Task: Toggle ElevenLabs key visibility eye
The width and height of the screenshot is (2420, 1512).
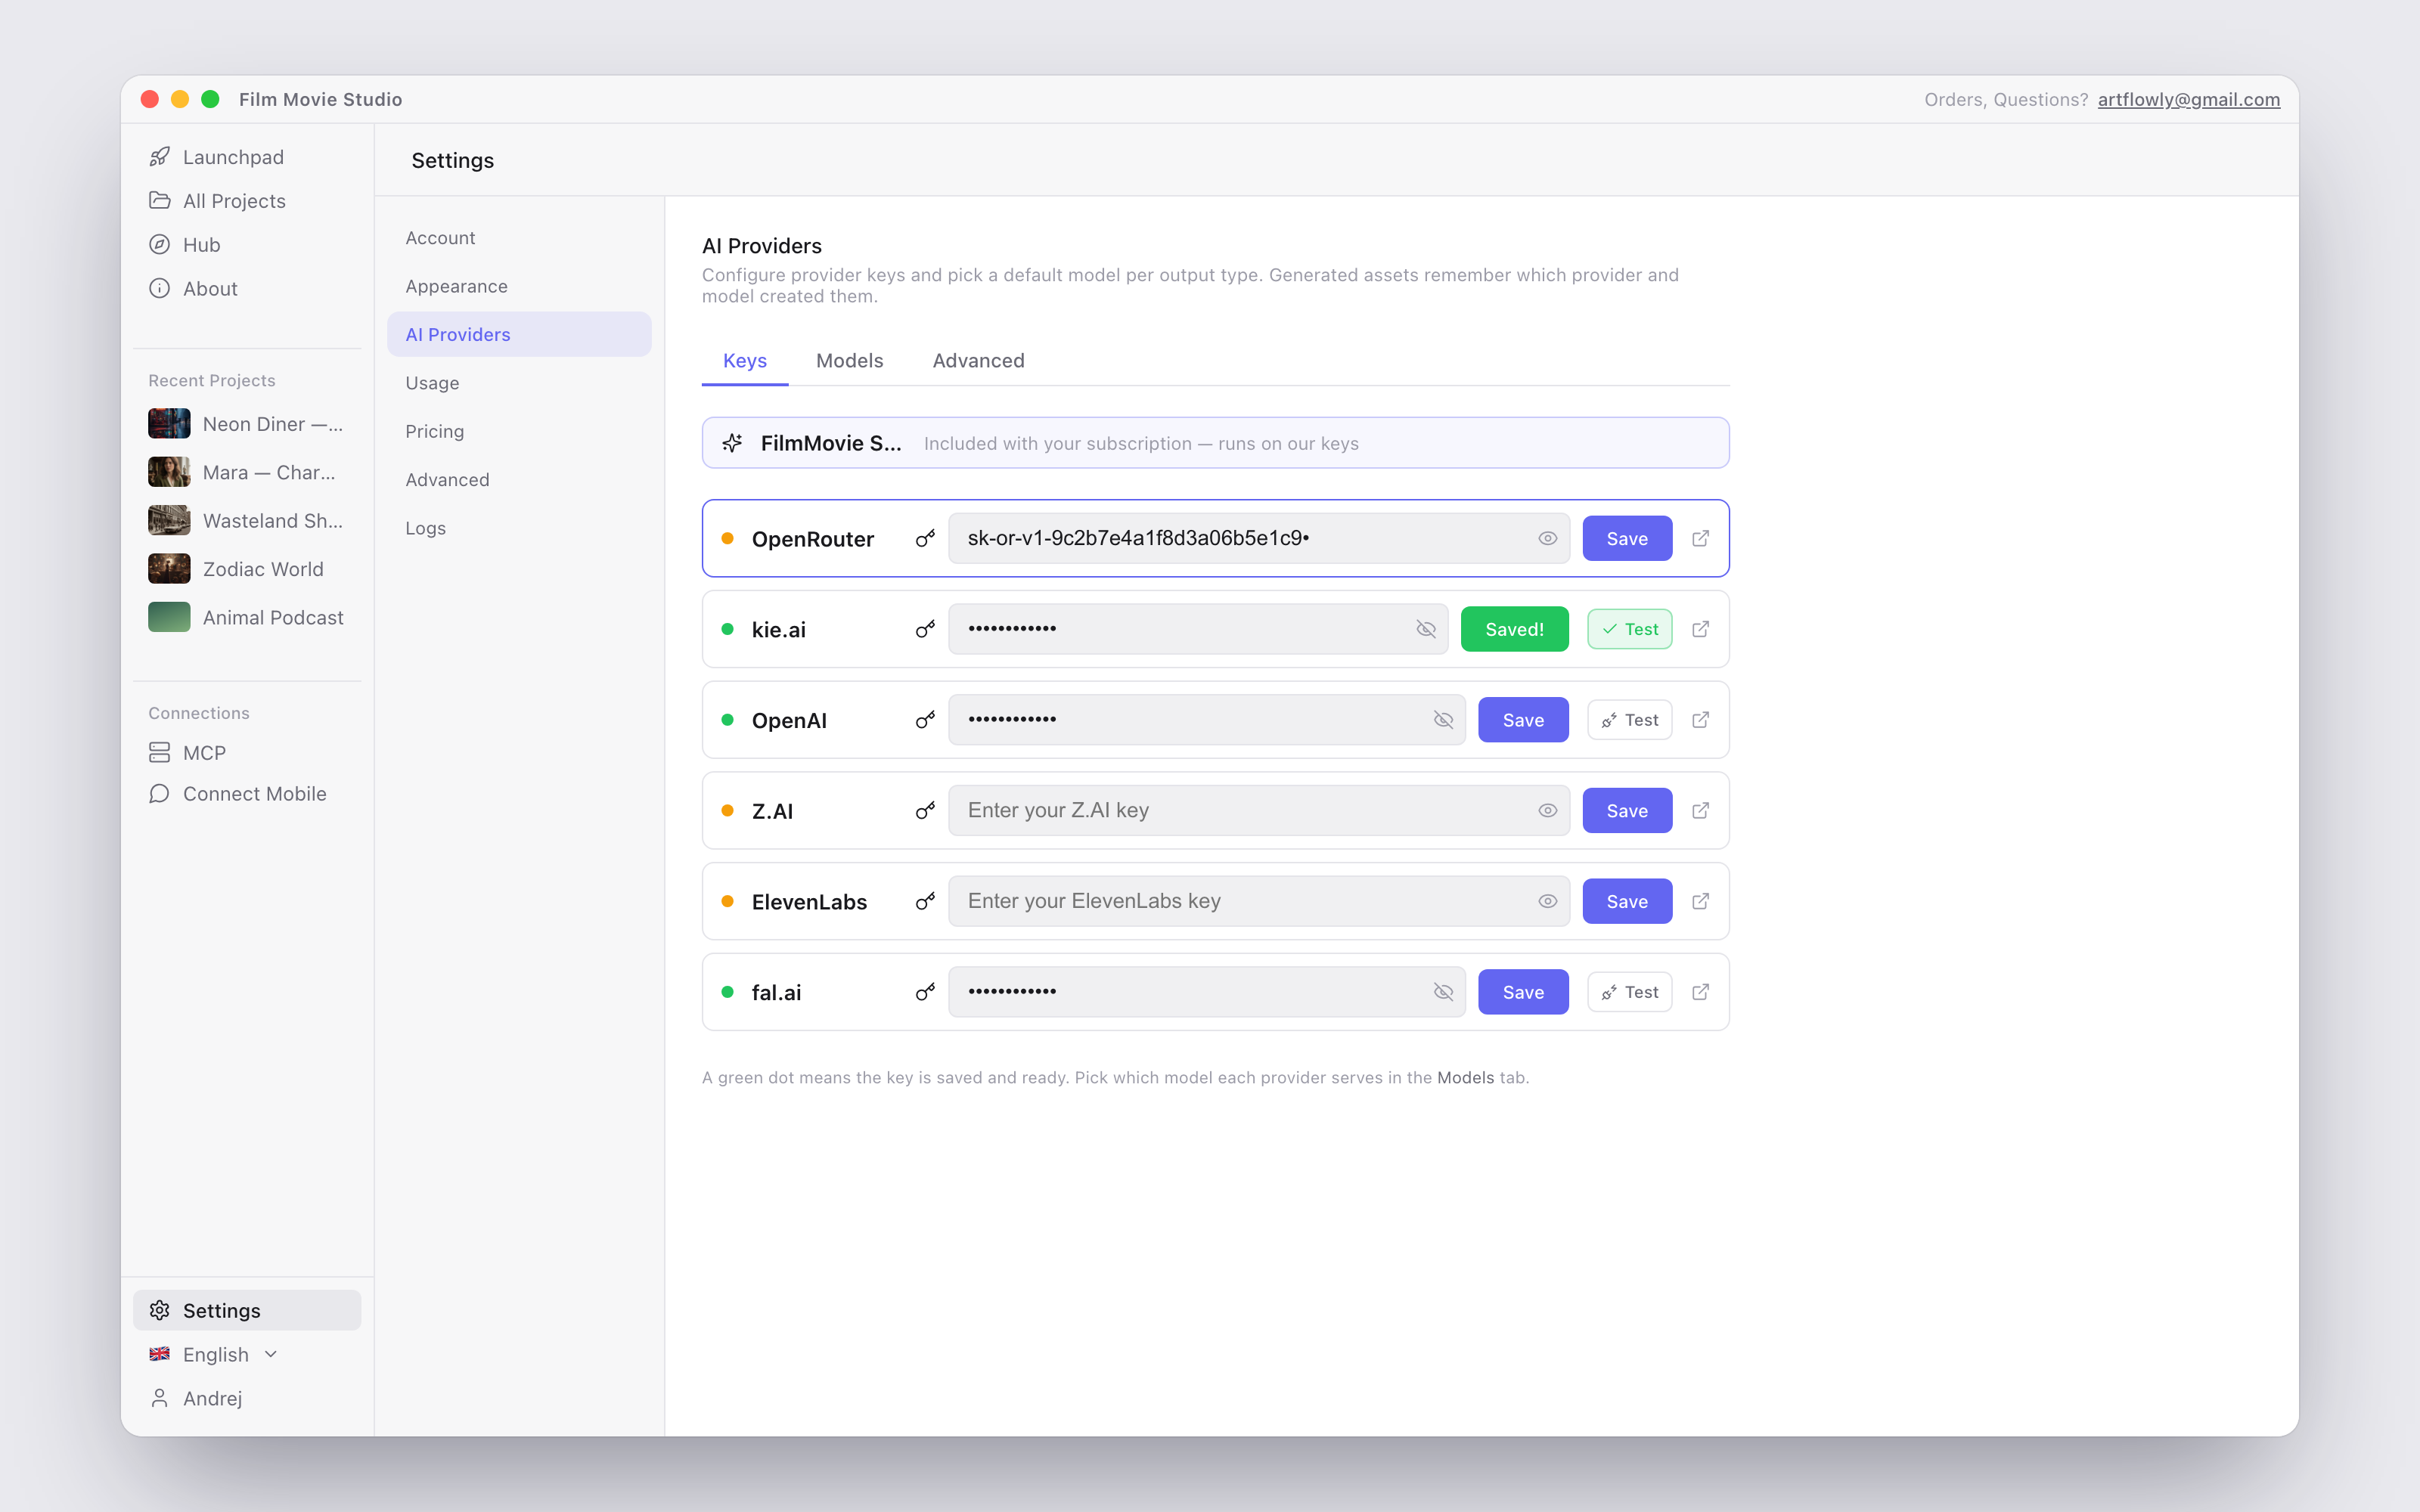Action: pos(1547,901)
